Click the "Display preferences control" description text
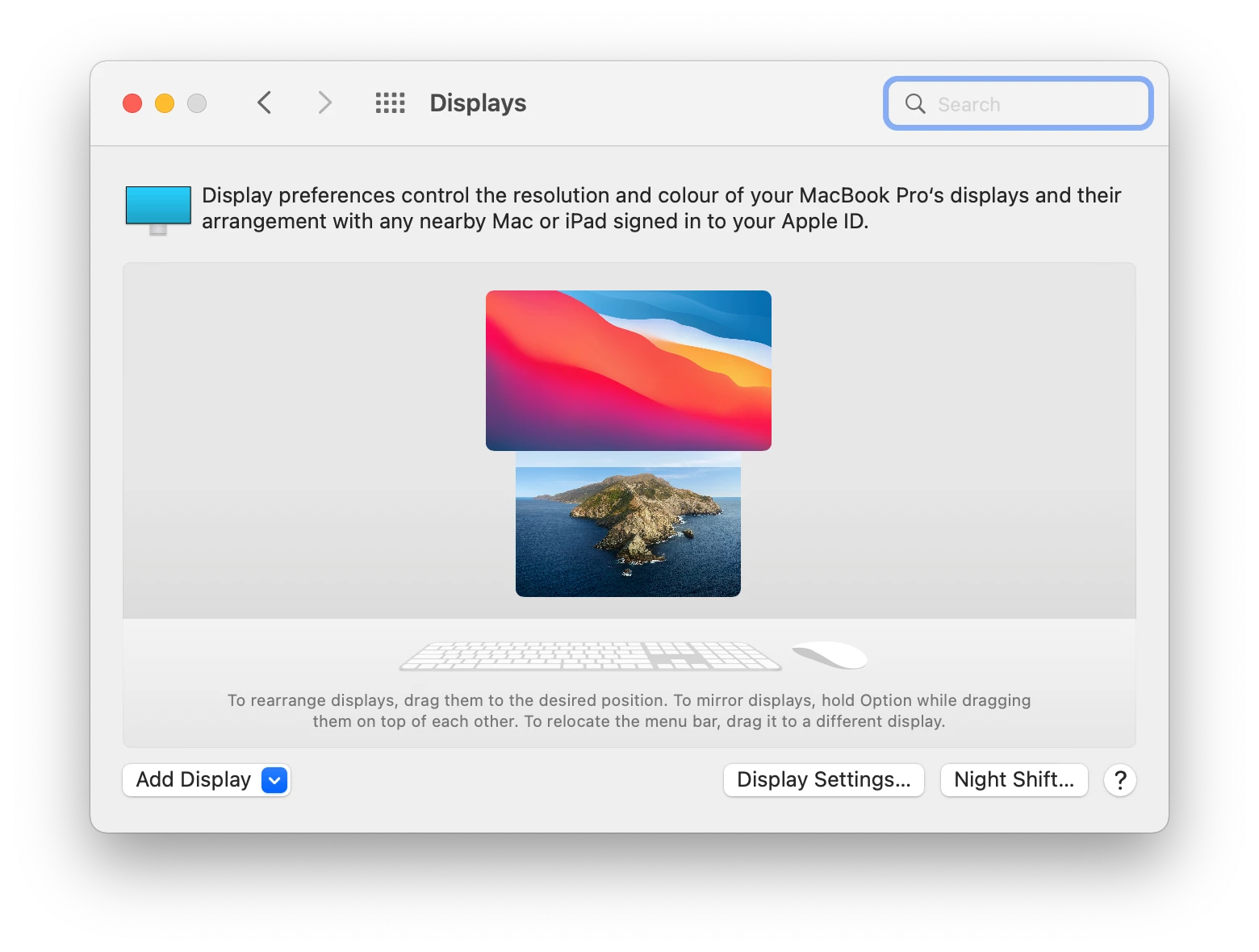The height and width of the screenshot is (952, 1259). (x=661, y=208)
